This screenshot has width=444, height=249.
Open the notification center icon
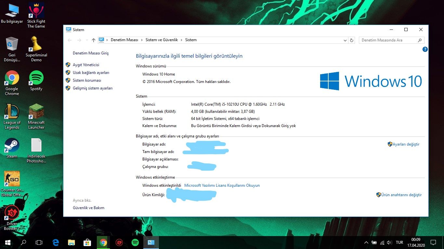pos(433,242)
